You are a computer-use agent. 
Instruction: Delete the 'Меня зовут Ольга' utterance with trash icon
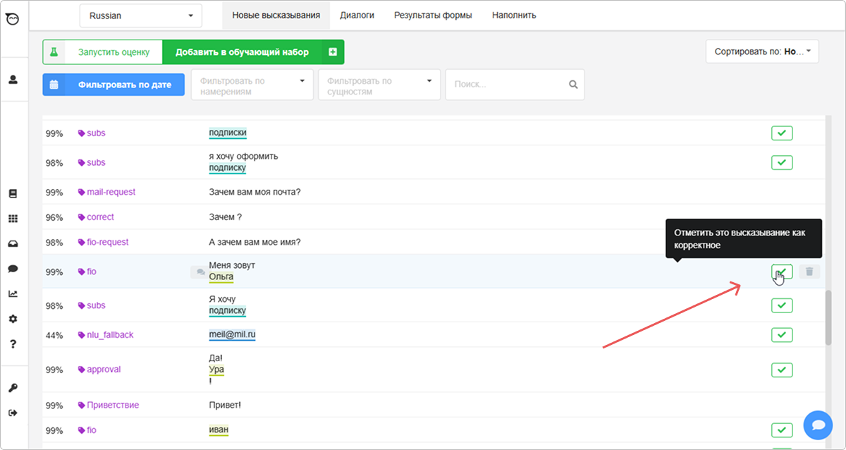[x=809, y=272]
